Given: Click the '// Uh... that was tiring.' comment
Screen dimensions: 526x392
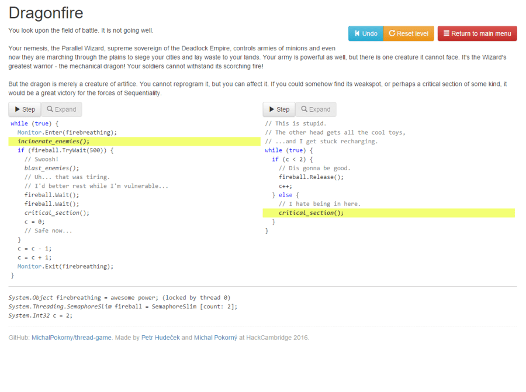Looking at the screenshot, I should tap(67, 177).
